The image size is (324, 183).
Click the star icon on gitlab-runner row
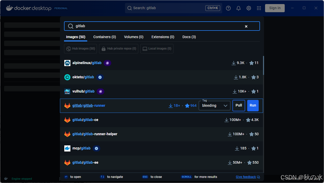[x=187, y=105]
